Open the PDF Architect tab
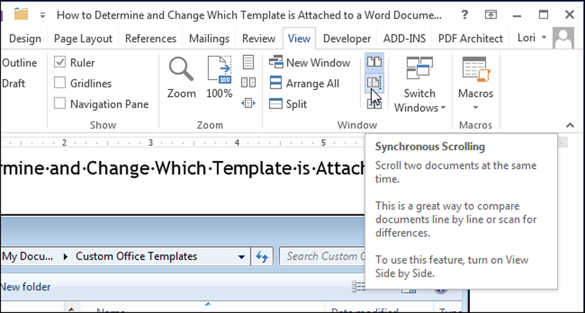Image resolution: width=585 pixels, height=313 pixels. (x=470, y=39)
